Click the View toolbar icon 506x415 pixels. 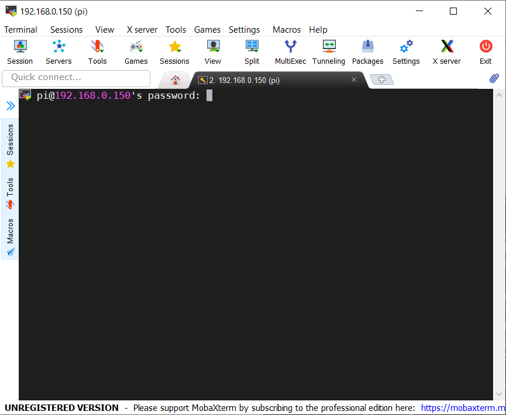(213, 52)
